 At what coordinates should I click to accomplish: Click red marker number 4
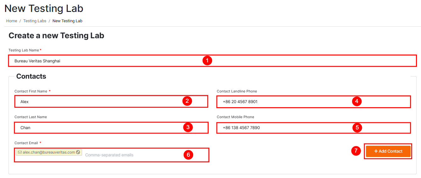point(356,101)
